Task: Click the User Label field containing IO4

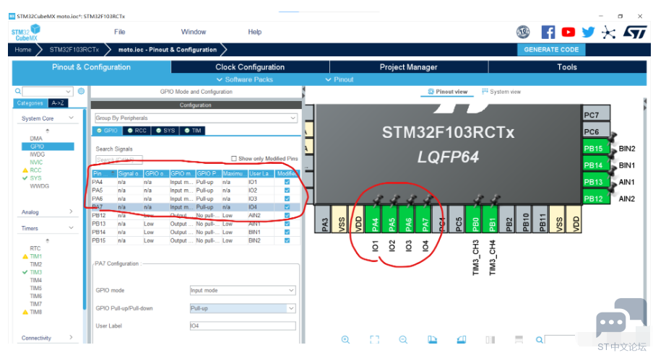Action: [243, 326]
